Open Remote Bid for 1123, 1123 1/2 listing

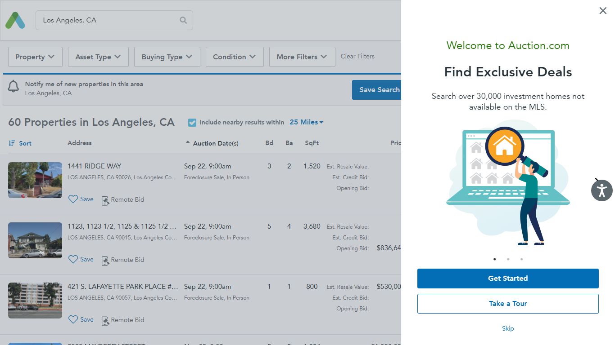click(x=123, y=260)
